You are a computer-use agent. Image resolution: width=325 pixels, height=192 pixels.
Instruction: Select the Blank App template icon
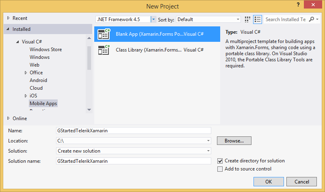click(x=104, y=35)
